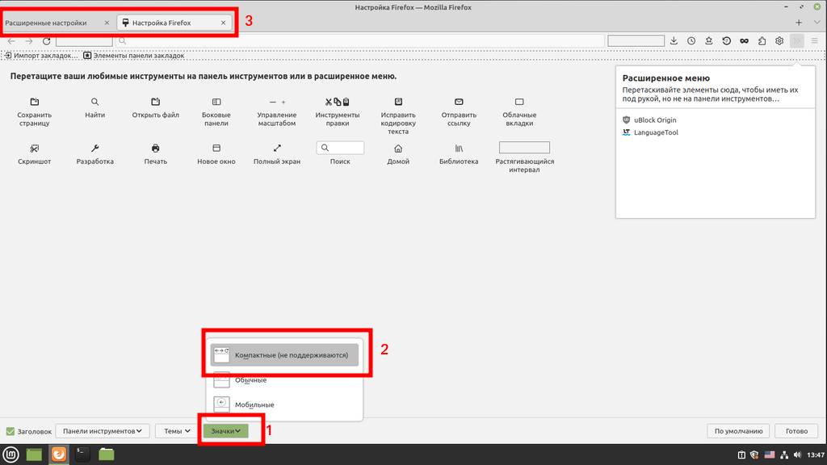Click the Скриншот tool icon

(34, 149)
